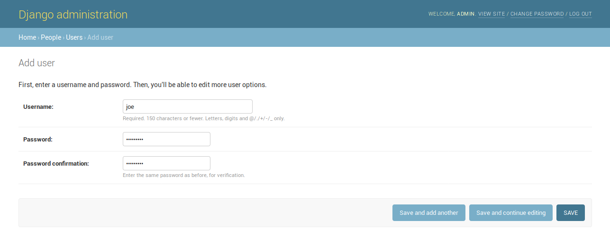Image resolution: width=610 pixels, height=230 pixels.
Task: Open the Change Password link
Action: 537,14
